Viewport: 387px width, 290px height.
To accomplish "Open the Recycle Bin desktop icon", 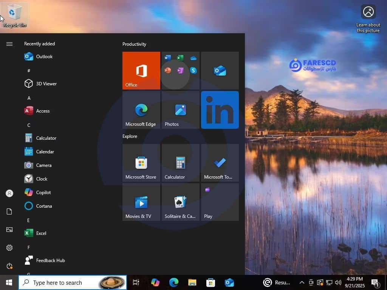I will click(15, 15).
